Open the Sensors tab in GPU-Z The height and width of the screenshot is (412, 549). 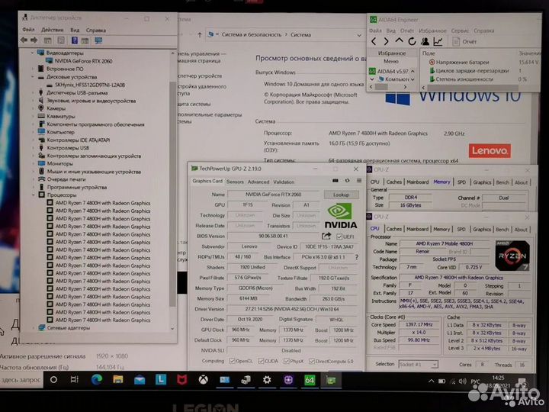(235, 182)
